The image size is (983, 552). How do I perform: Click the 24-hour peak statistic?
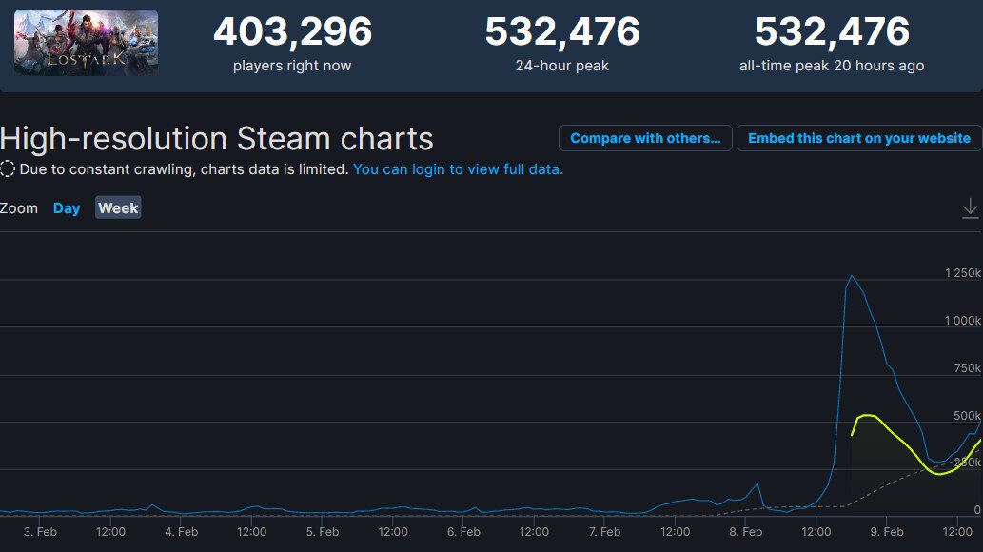click(562, 66)
